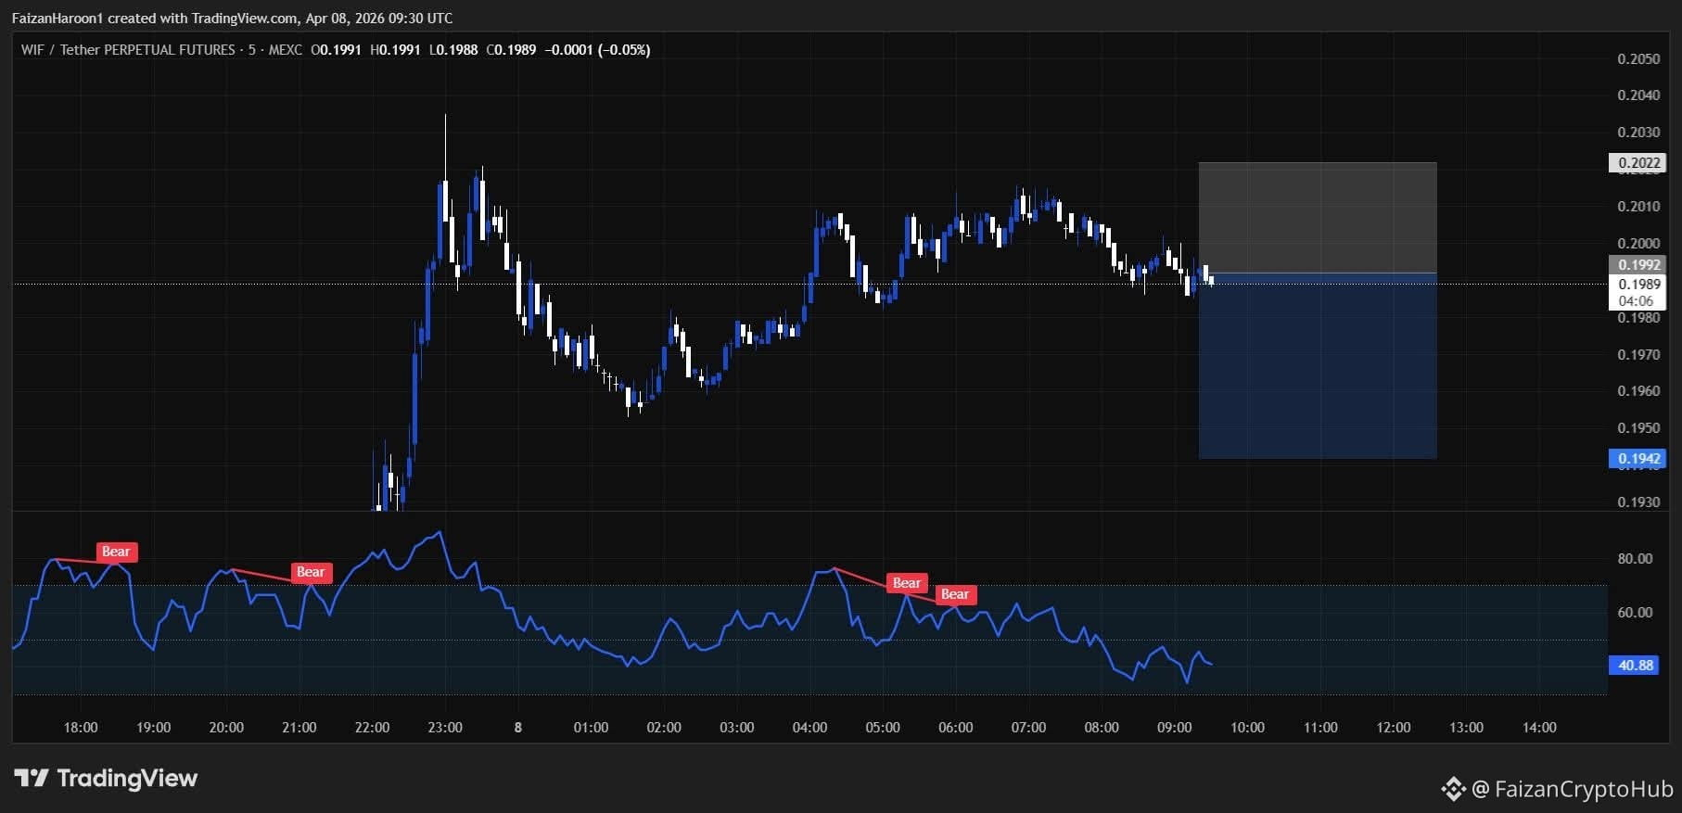Click the TradingView logo icon
This screenshot has height=813, width=1682.
pos(31,779)
